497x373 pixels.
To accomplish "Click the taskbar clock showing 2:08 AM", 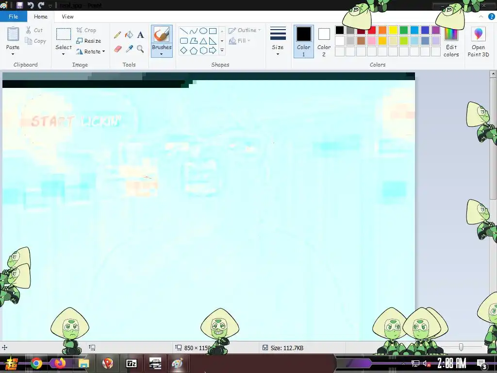I will pyautogui.click(x=452, y=363).
